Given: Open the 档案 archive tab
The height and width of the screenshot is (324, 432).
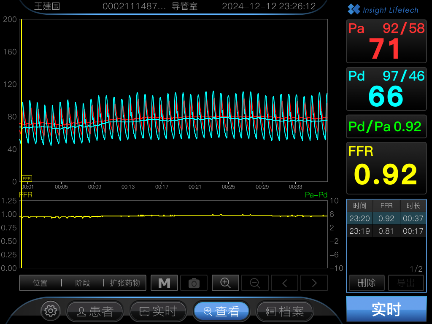Looking at the screenshot, I should 285,311.
